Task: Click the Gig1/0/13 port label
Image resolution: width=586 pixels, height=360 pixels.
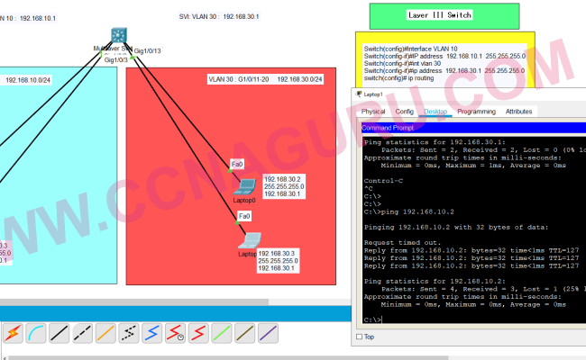Action: click(x=148, y=51)
